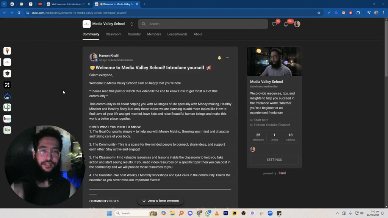388x218 pixels.
Task: Open the Chrome three-dot menu
Action: coord(383,12)
